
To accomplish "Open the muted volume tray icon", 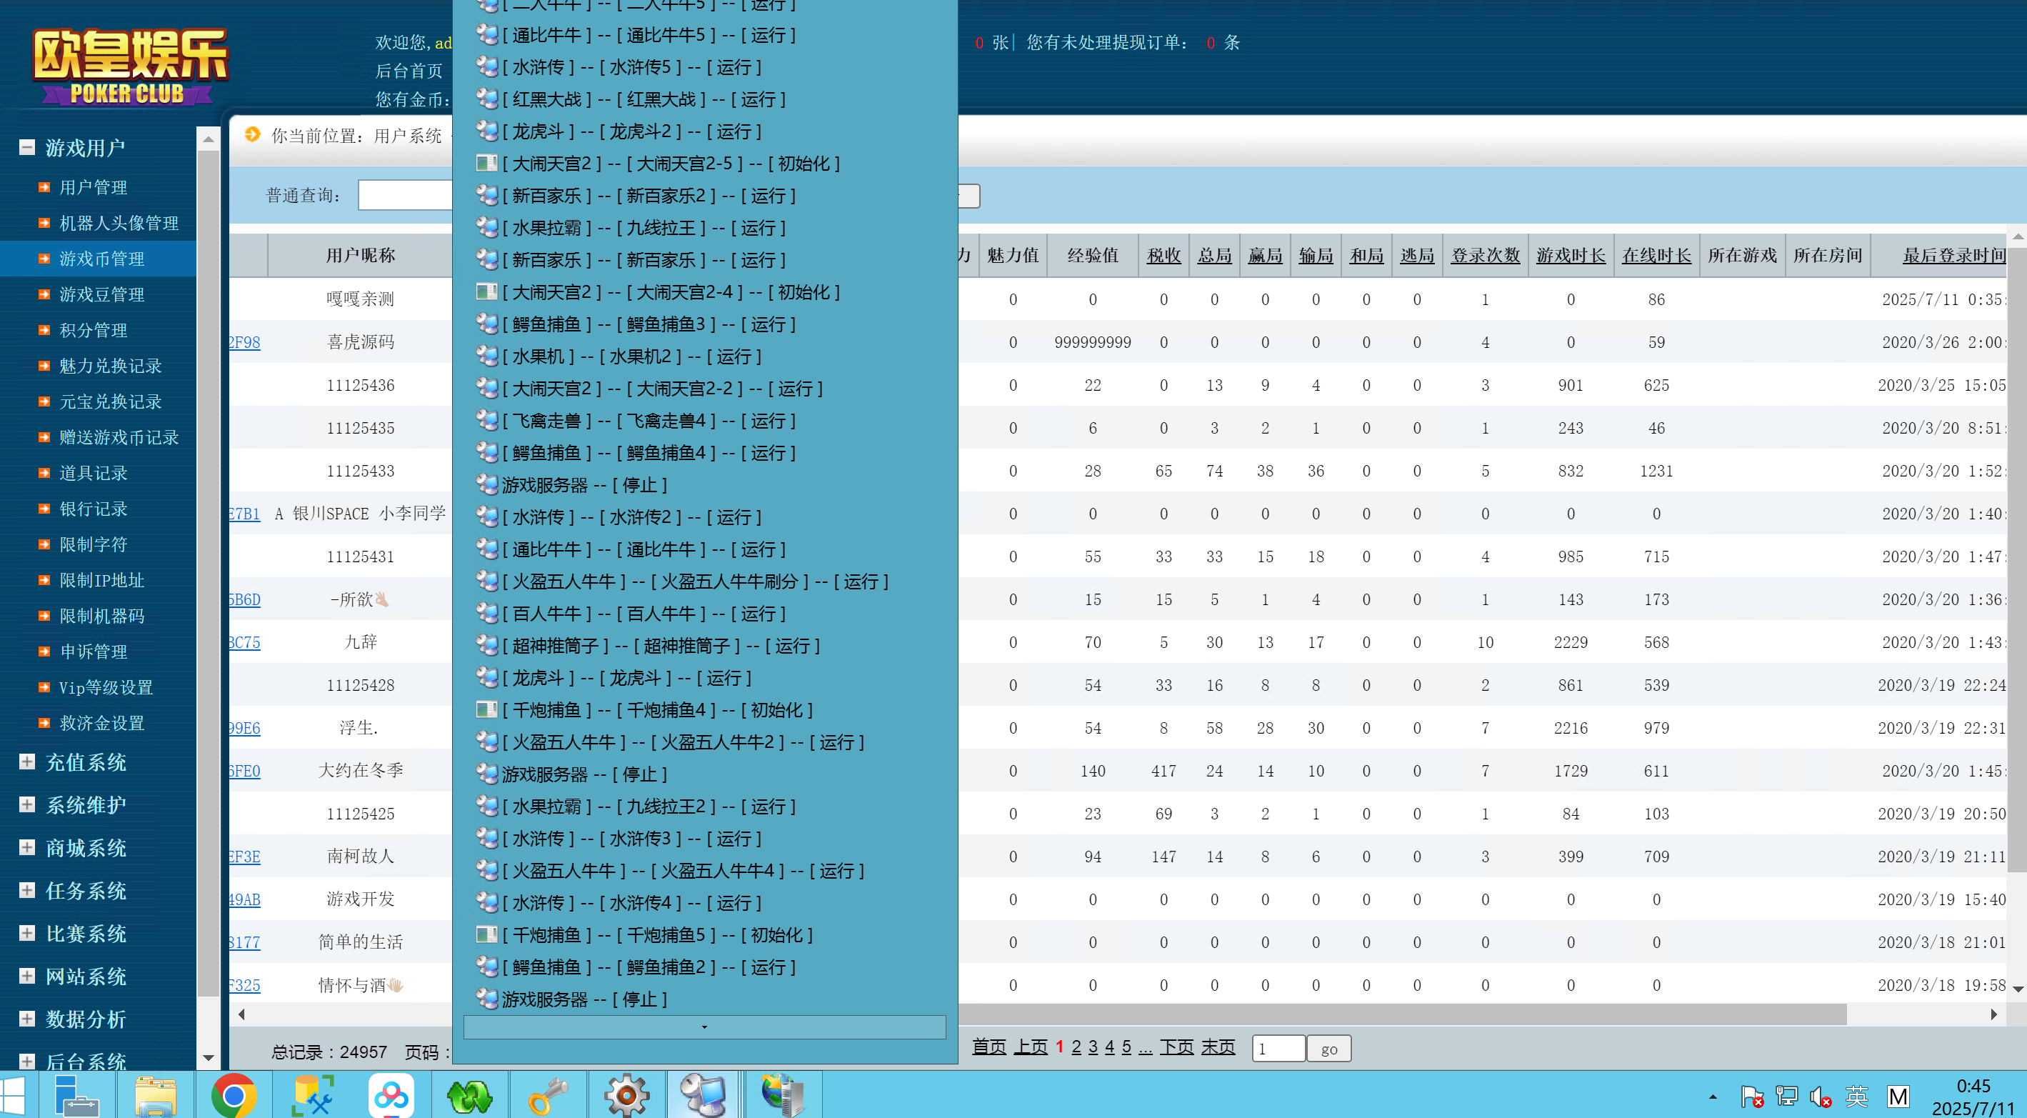I will coord(1820,1096).
